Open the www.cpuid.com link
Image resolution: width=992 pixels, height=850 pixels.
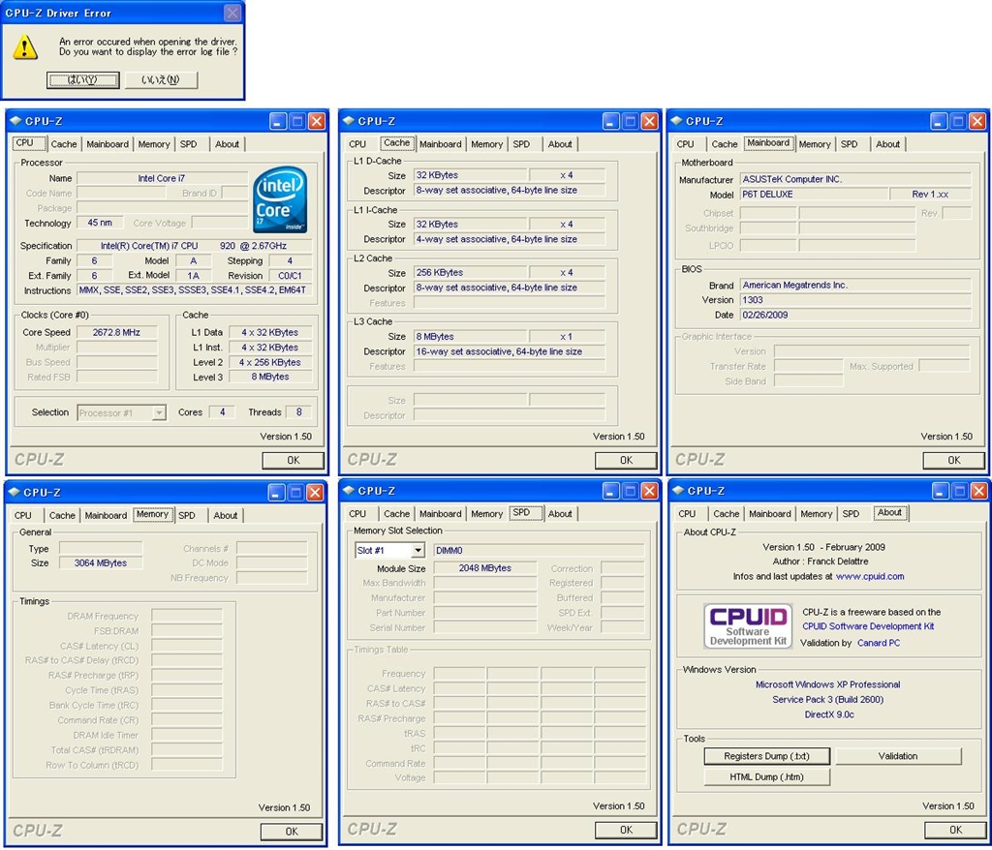(870, 576)
